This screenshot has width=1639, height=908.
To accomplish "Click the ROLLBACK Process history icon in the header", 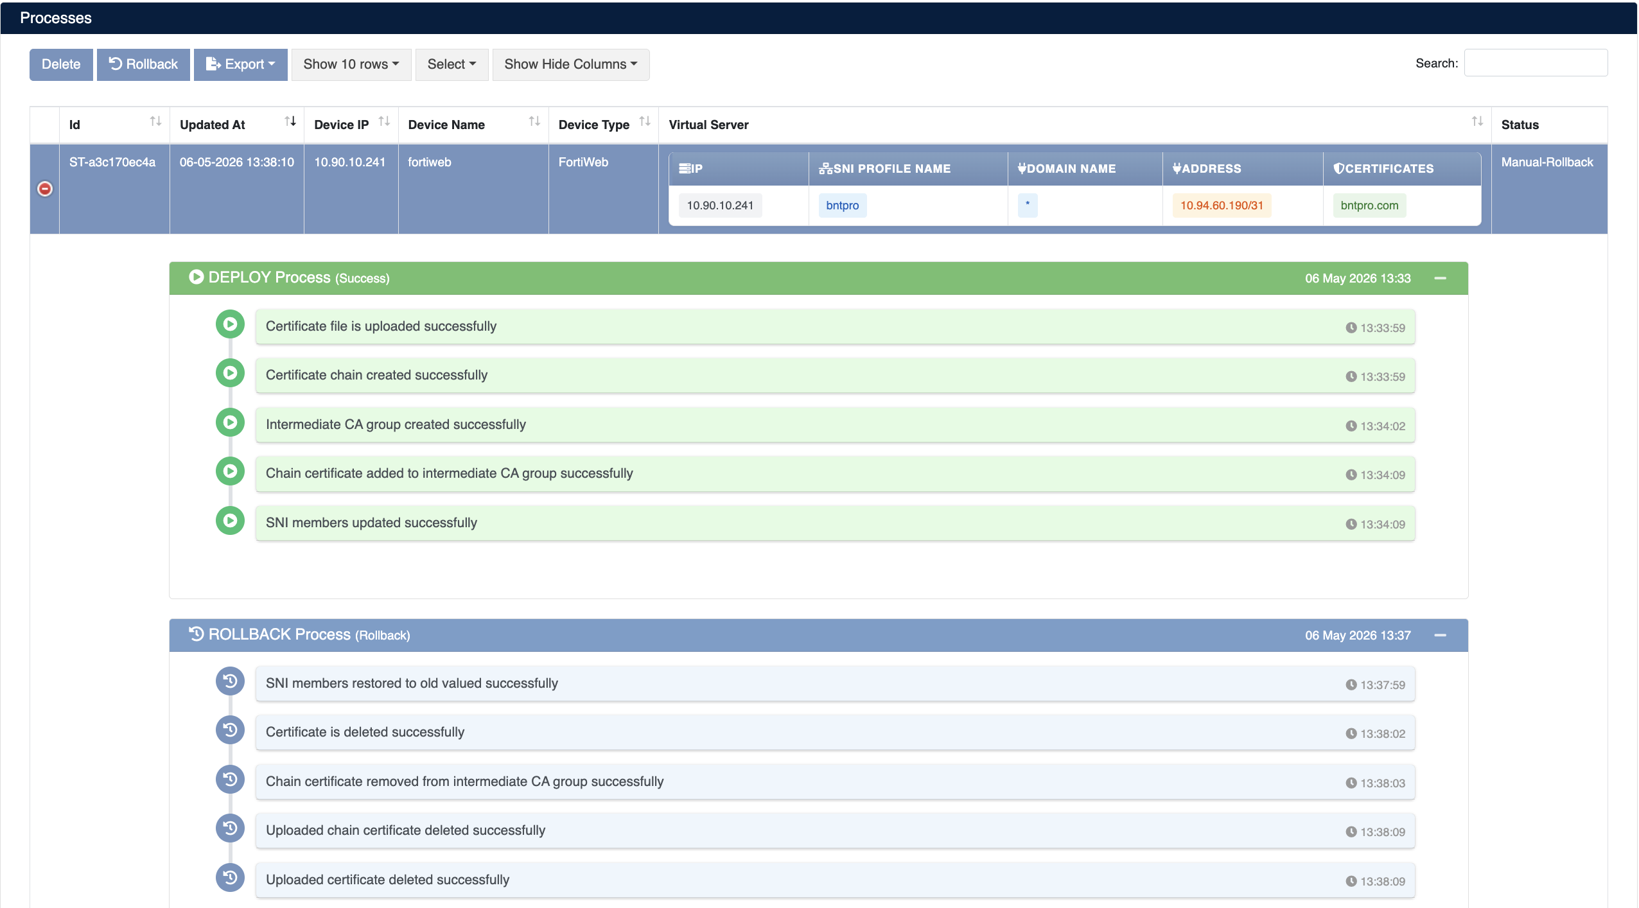I will pos(197,634).
